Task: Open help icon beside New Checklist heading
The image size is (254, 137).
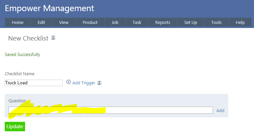Action: tap(53, 38)
